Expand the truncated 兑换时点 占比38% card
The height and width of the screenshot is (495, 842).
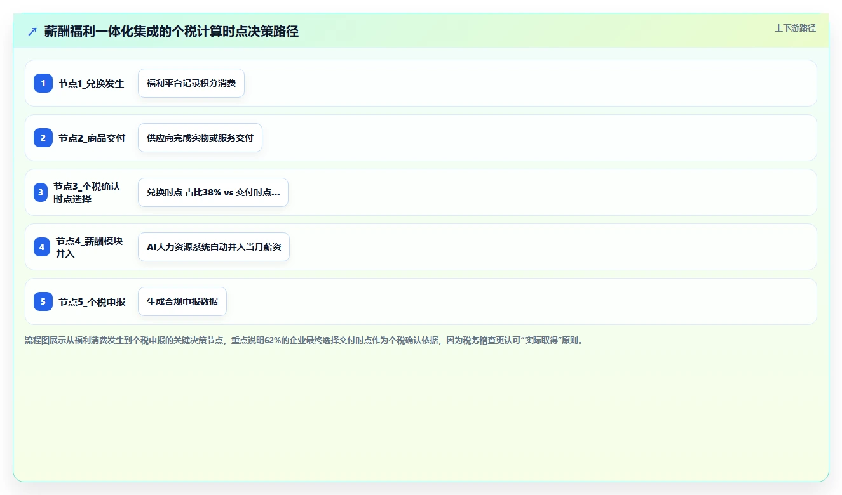click(213, 192)
